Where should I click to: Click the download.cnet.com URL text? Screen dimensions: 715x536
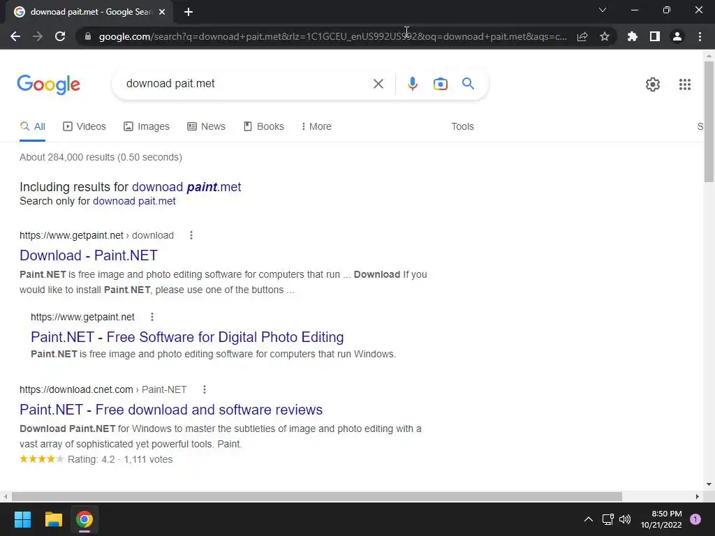click(103, 389)
